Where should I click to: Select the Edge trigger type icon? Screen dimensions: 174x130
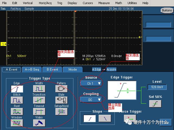tap(17, 89)
